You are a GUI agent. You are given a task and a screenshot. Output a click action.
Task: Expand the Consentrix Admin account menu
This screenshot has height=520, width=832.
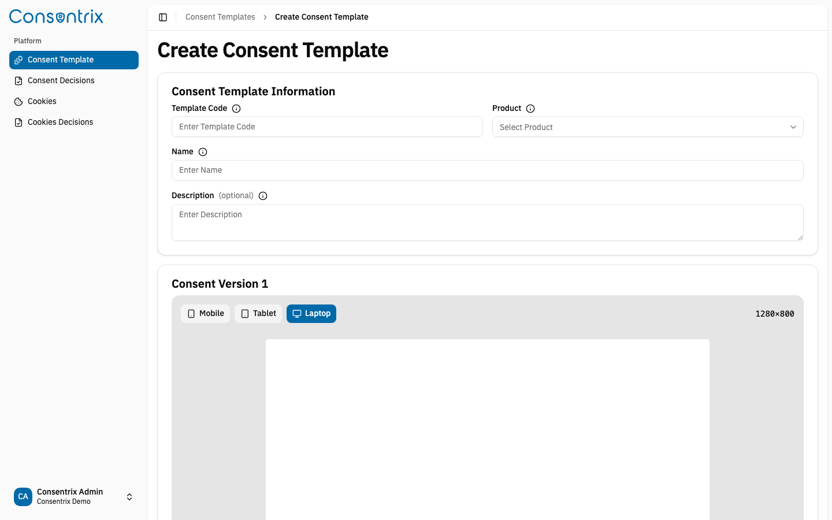74,497
